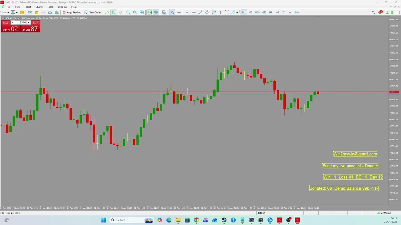Switch to candlestick chart type
This screenshot has height=225, width=401.
[114, 12]
